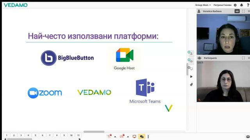Go to whiteboard page 9
Screen dimensions: 250x140
click(64, 135)
